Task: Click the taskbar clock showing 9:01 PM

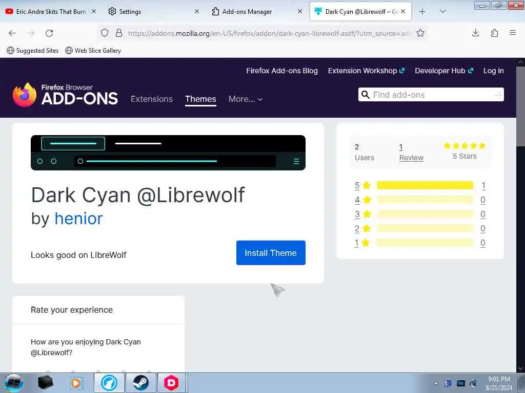Action: [x=499, y=383]
